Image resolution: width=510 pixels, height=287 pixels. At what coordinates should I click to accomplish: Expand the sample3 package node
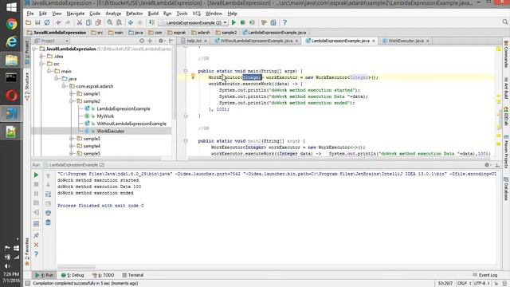(x=71, y=139)
